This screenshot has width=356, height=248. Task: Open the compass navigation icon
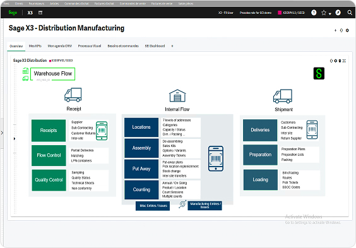(x=338, y=13)
